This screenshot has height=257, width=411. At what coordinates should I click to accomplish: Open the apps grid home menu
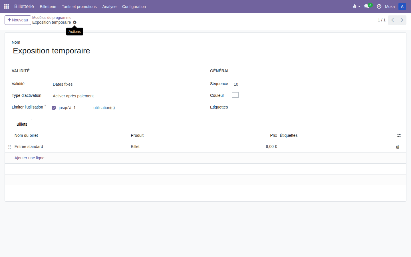coord(7,6)
